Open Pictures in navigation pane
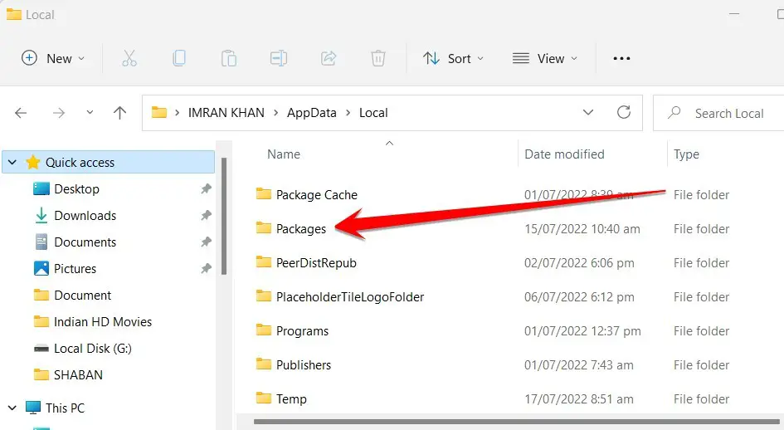This screenshot has height=430, width=784. click(x=75, y=268)
